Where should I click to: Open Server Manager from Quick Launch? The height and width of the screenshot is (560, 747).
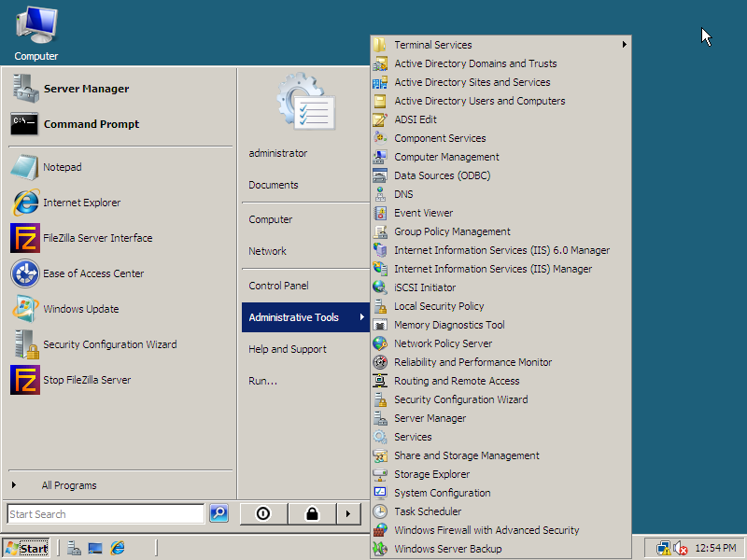coord(74,549)
